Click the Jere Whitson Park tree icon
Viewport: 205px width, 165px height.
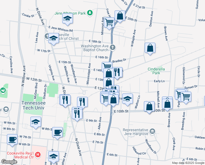(90, 13)
